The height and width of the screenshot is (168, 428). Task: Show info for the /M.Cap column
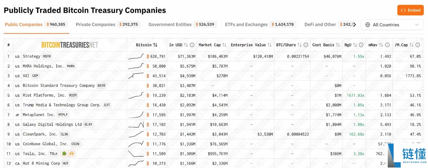point(418,45)
